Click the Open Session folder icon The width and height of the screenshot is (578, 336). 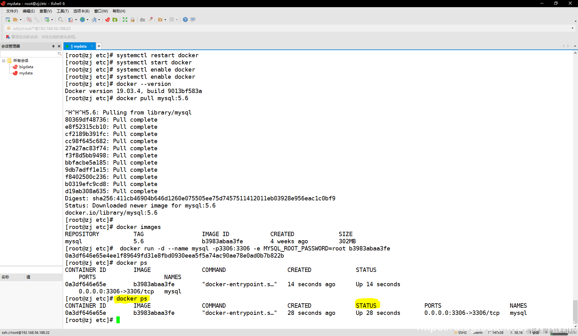pyautogui.click(x=15, y=20)
